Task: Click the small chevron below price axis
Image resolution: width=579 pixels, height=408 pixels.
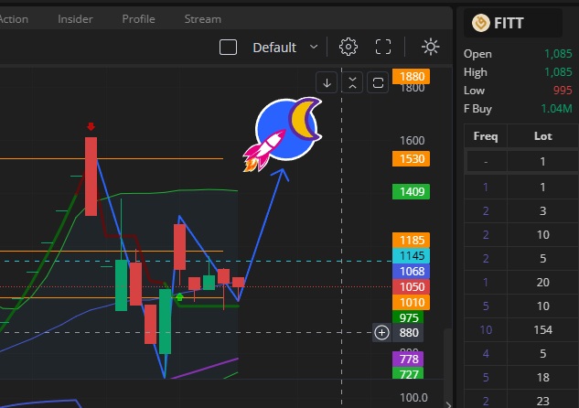Action: point(448,404)
